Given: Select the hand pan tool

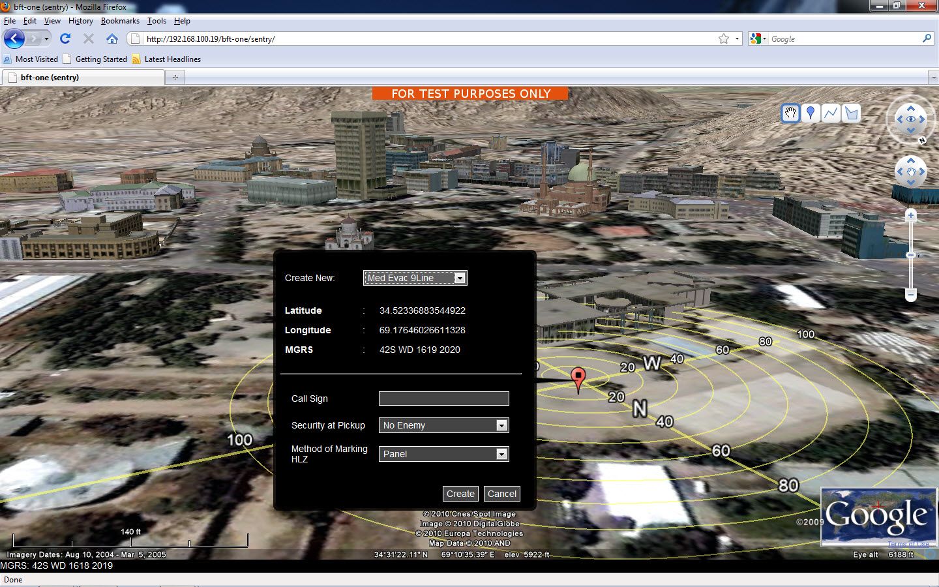Looking at the screenshot, I should (790, 113).
